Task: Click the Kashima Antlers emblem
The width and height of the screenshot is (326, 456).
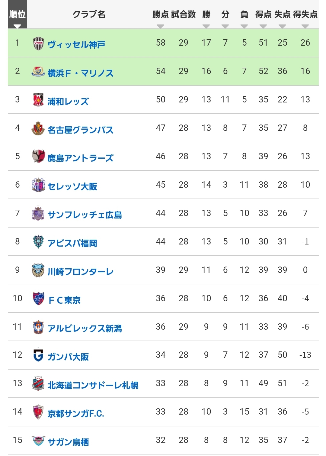Action: click(x=38, y=157)
